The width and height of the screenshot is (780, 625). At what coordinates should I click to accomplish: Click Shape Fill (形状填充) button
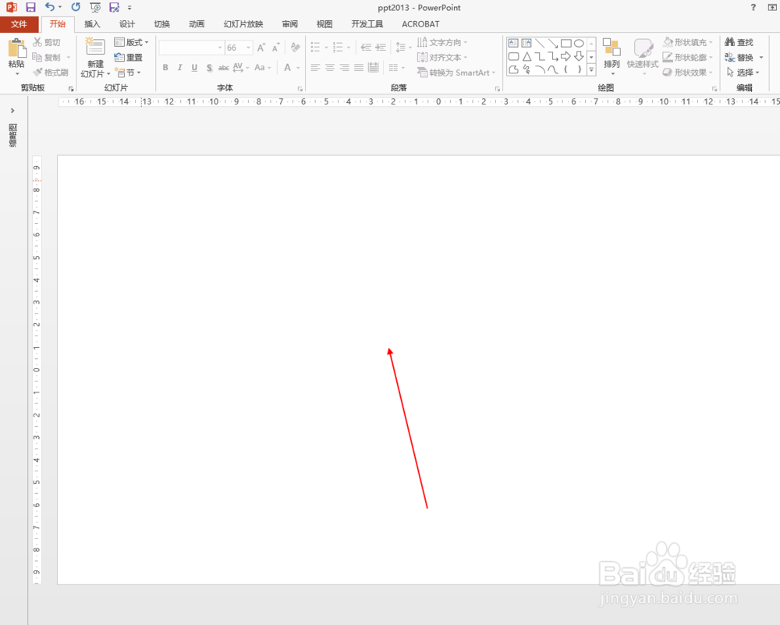click(688, 42)
